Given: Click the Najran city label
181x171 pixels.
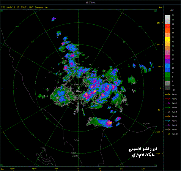Looking at the screenshot, I should 146,123.
